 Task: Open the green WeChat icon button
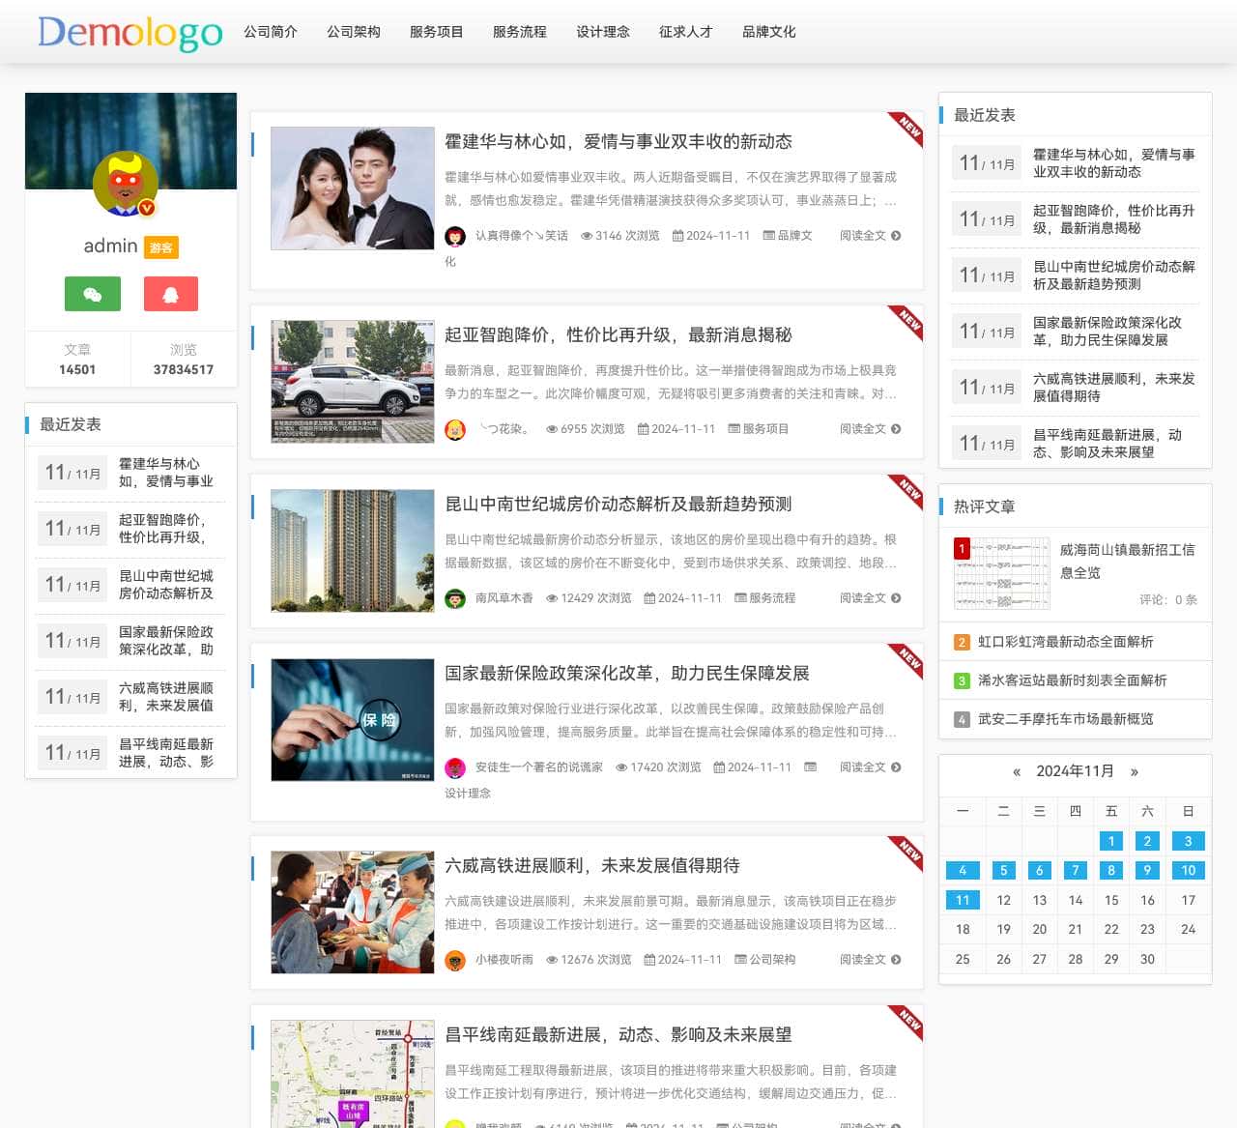93,294
